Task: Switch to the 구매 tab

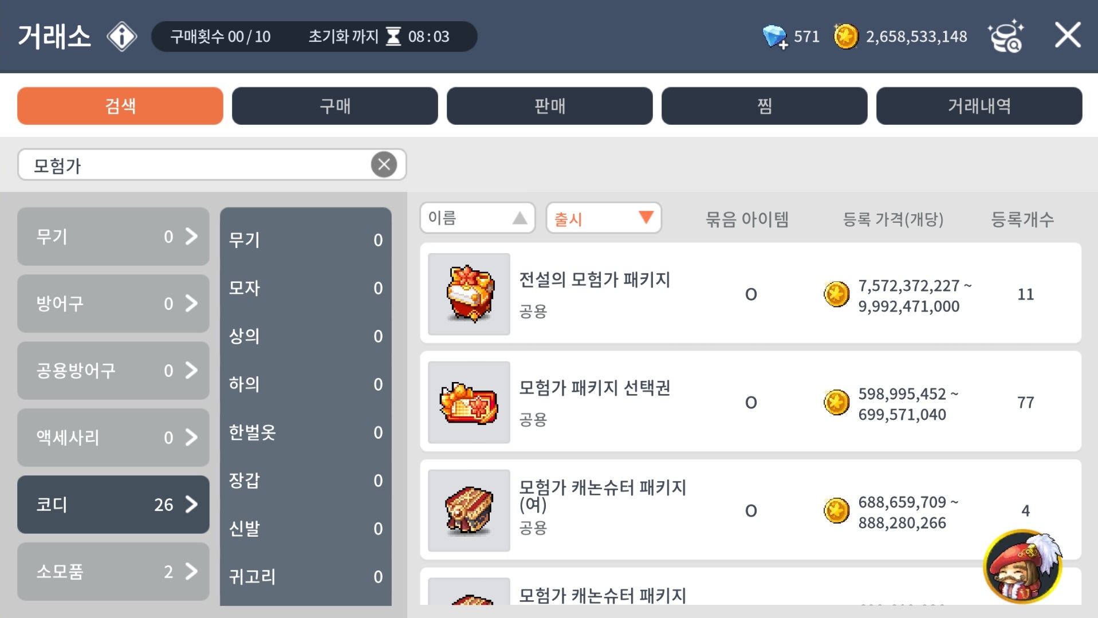Action: pos(335,106)
